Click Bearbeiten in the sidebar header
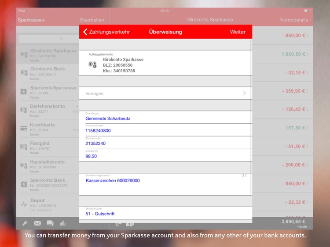This screenshot has height=247, width=330. 92,20
